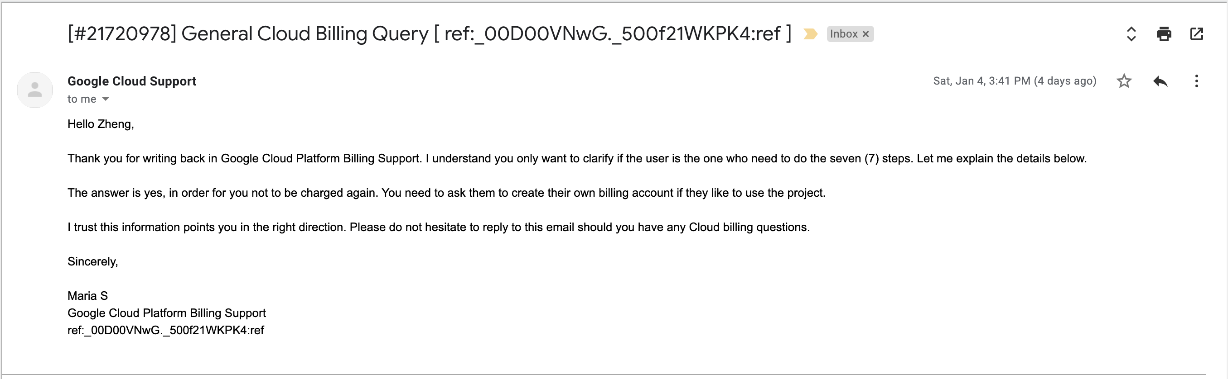This screenshot has width=1228, height=379.
Task: Click the 'to me' recipient text
Action: [x=82, y=99]
